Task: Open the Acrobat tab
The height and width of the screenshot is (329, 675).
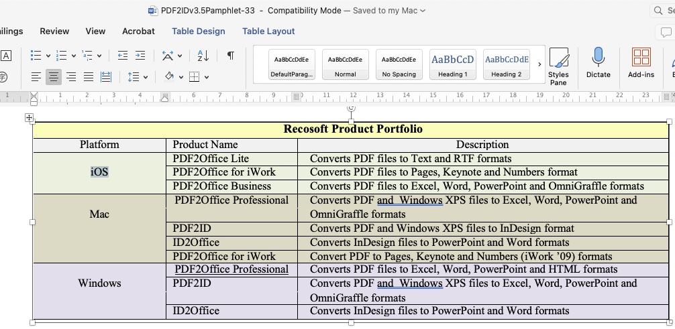Action: click(138, 31)
